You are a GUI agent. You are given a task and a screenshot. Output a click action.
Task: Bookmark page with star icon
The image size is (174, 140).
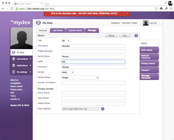pos(156,9)
